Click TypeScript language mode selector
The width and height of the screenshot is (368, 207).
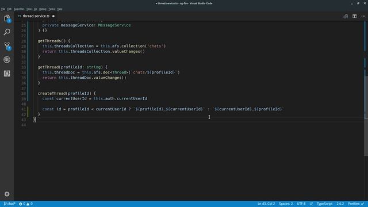tap(324, 204)
